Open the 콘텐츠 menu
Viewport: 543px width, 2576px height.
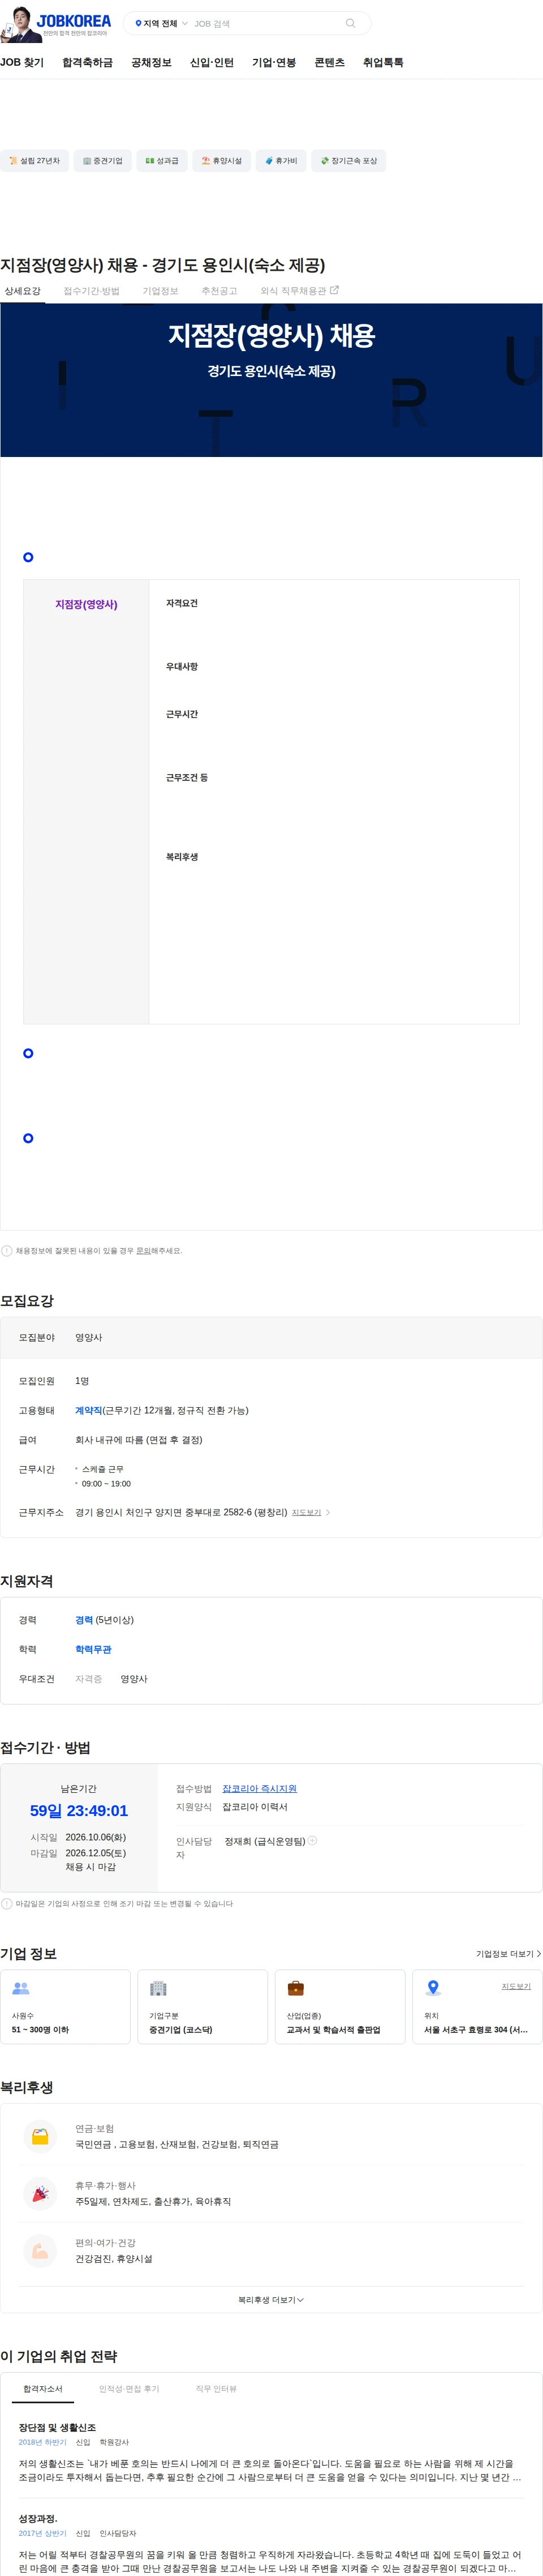click(x=329, y=62)
